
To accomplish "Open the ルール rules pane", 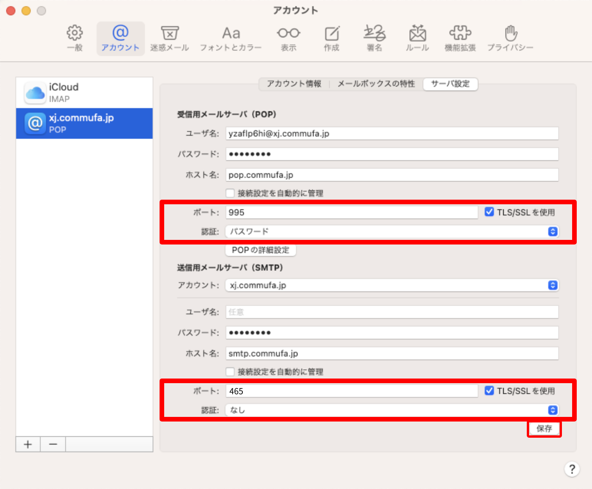I will 417,38.
